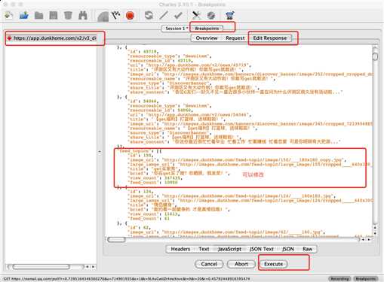Toggle breakpoints using toolbar breakpoint icon
The width and height of the screenshot is (384, 282).
(116, 16)
